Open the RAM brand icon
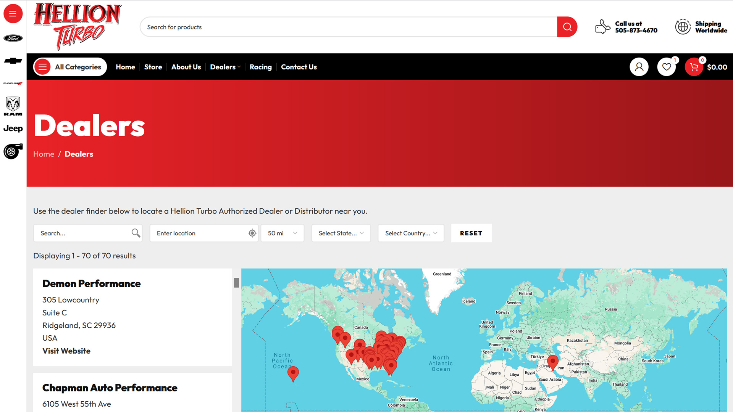733x412 pixels. (x=13, y=106)
